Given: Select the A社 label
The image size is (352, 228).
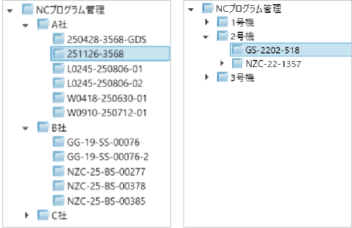Looking at the screenshot, I should [59, 24].
